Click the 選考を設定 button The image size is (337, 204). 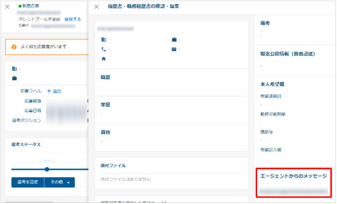tap(28, 182)
